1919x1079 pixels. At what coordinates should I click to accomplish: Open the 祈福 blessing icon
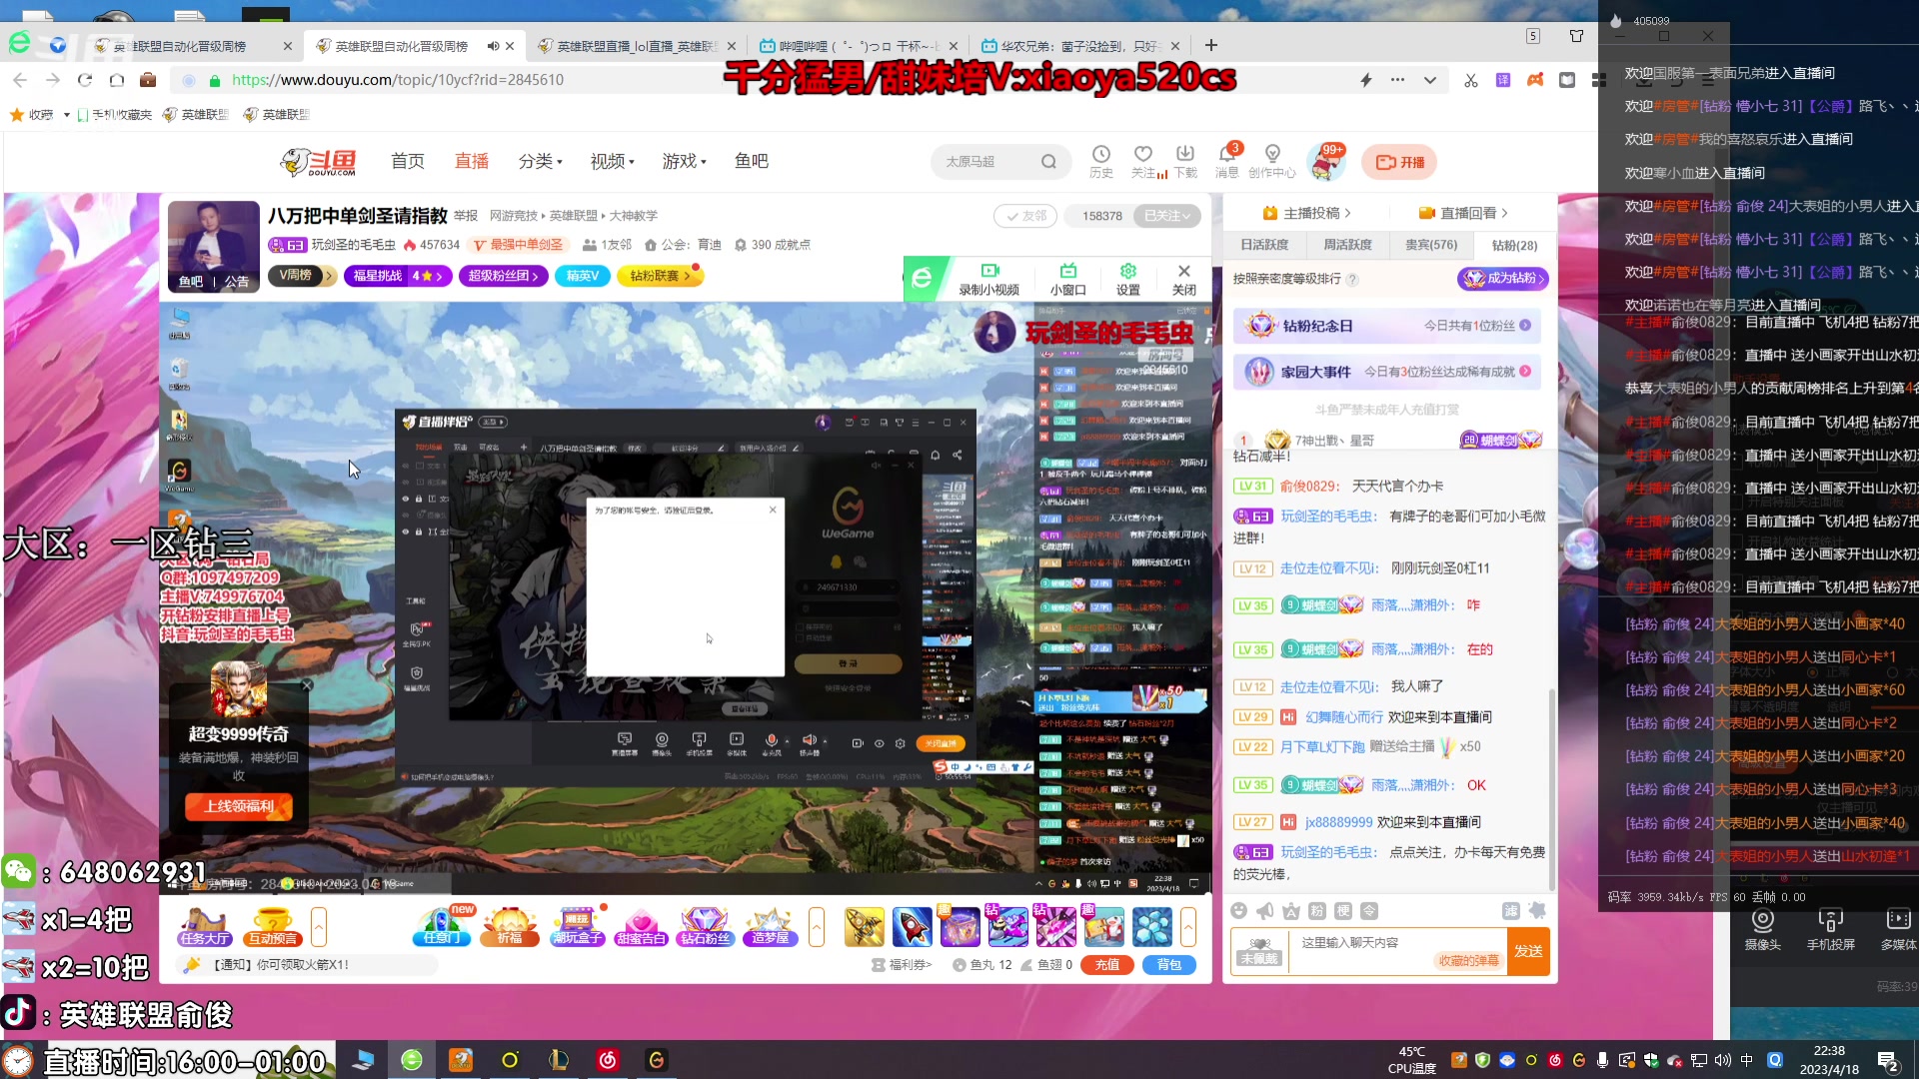tap(510, 926)
